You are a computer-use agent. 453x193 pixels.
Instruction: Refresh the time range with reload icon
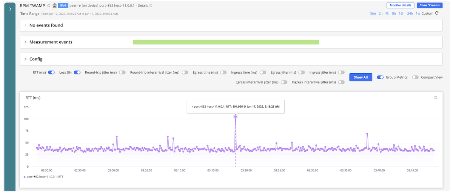(437, 13)
